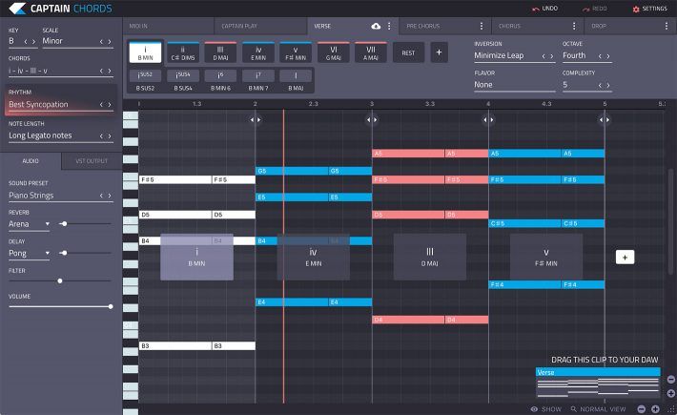Click the chord boundary handle at bar 2
Screen dimensions: 677x415
256,119
